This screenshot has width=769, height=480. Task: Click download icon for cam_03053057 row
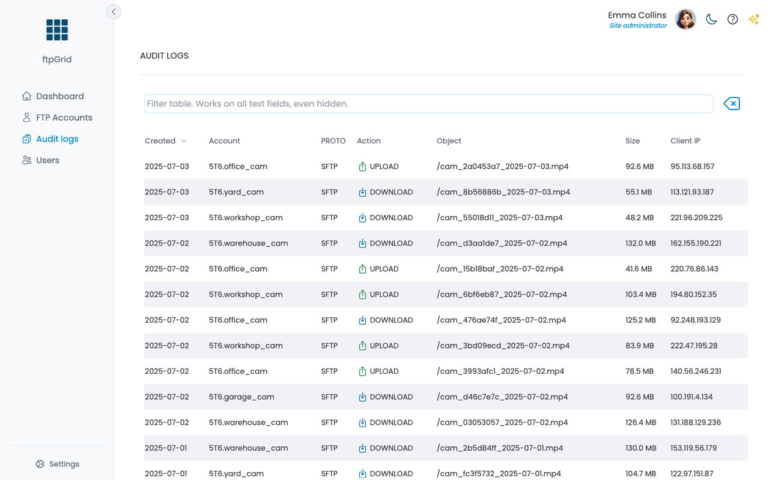362,422
